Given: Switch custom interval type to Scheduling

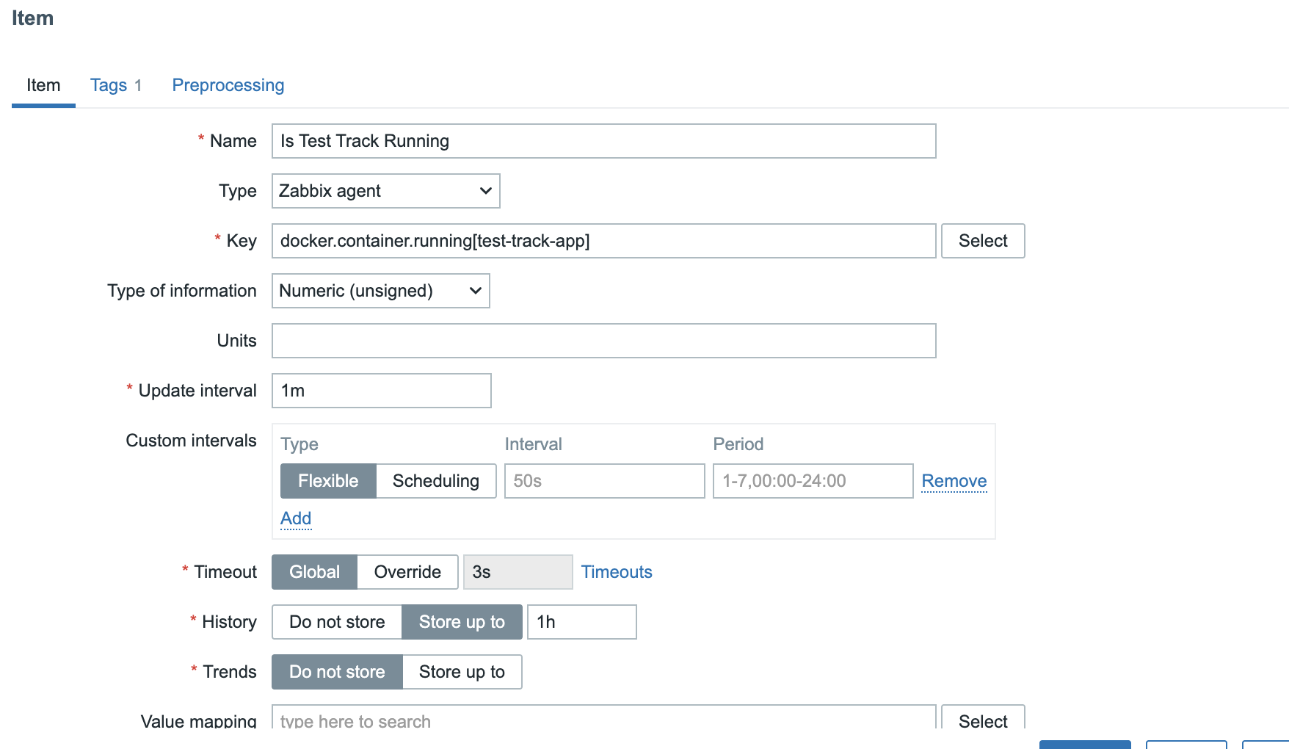Looking at the screenshot, I should pos(435,481).
